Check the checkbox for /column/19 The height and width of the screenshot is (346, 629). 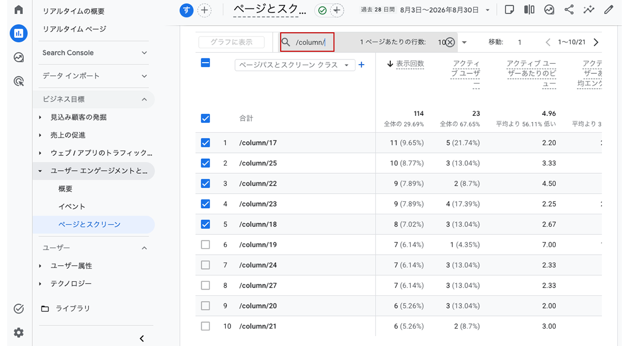click(205, 245)
